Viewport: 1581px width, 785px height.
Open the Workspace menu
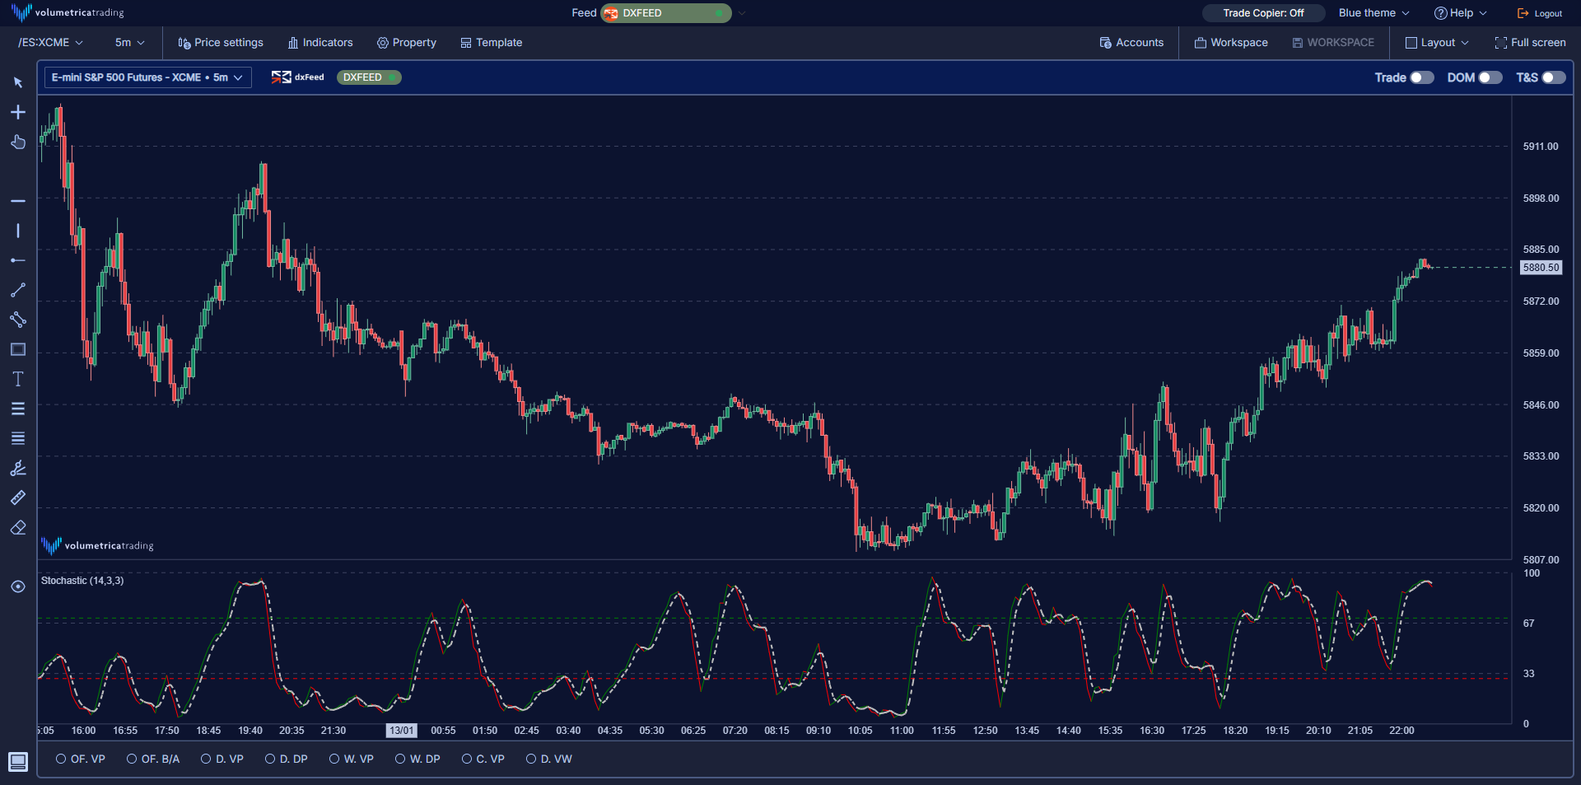1232,43
